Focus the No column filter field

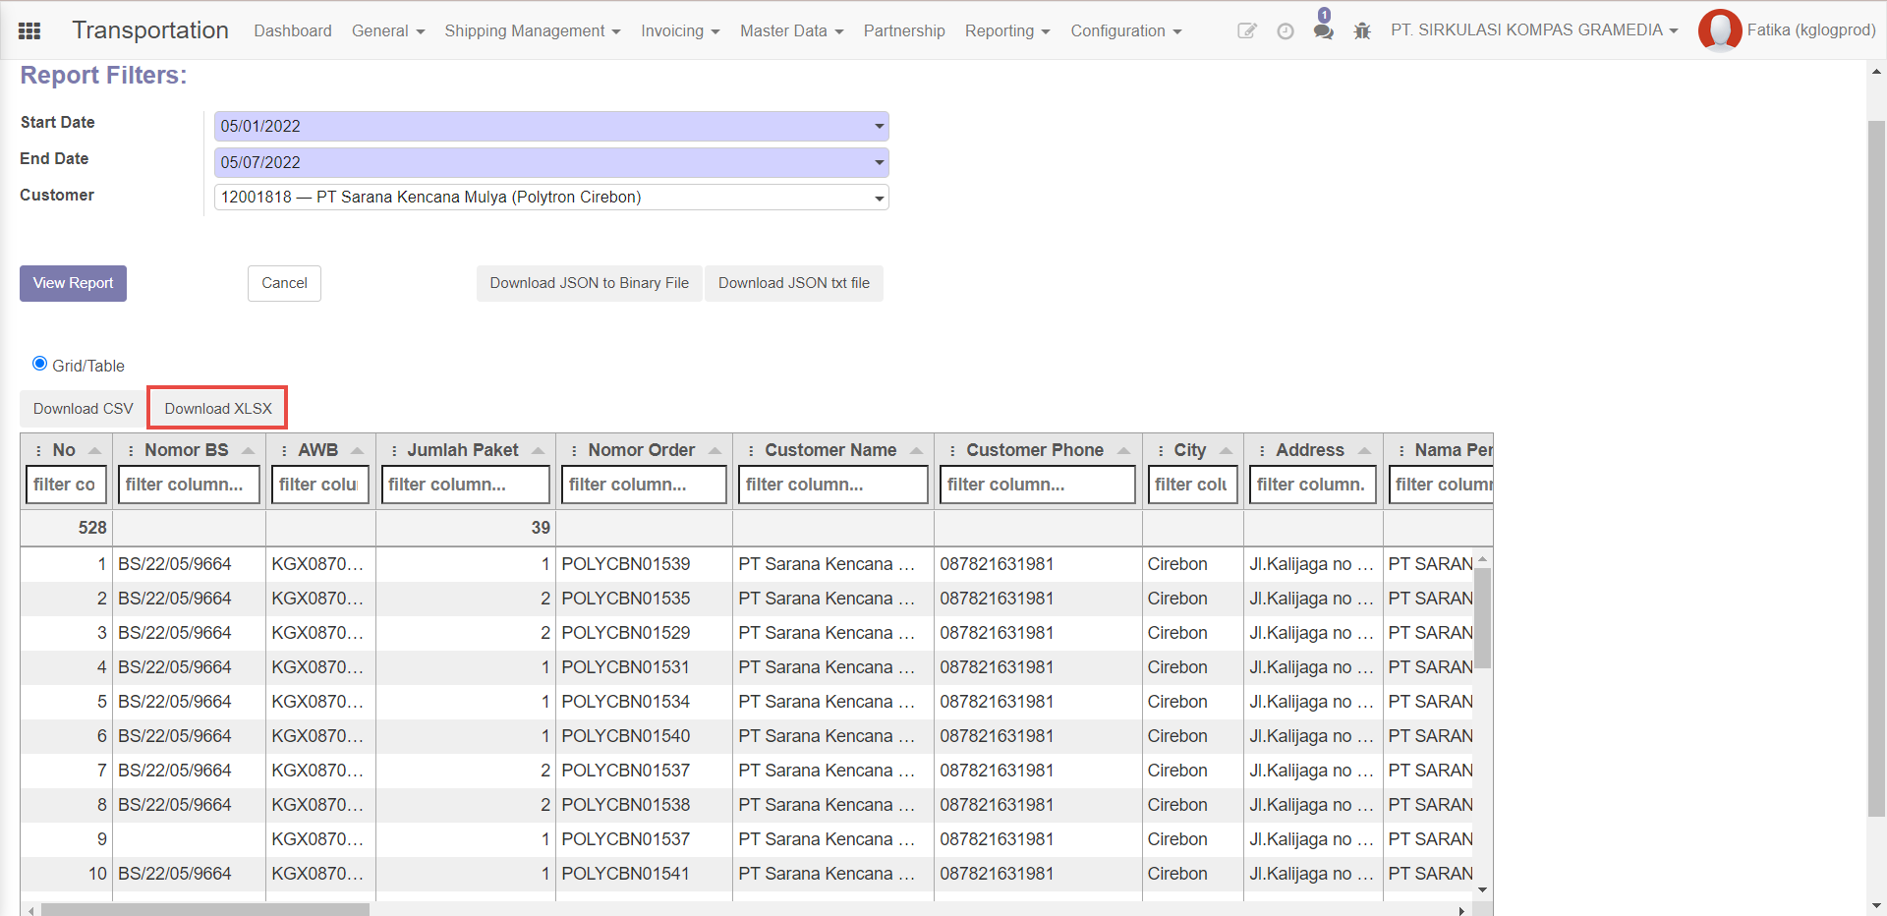pyautogui.click(x=66, y=485)
